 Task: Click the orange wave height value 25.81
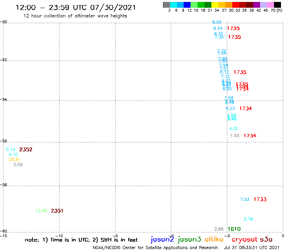pos(15,159)
